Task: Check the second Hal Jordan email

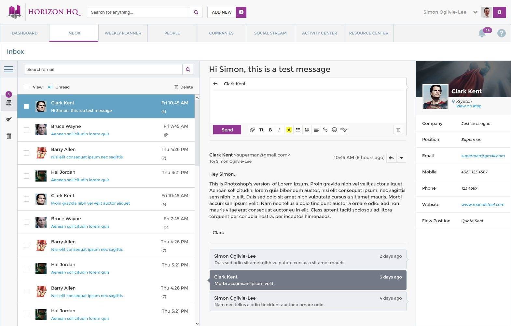Action: [26, 268]
